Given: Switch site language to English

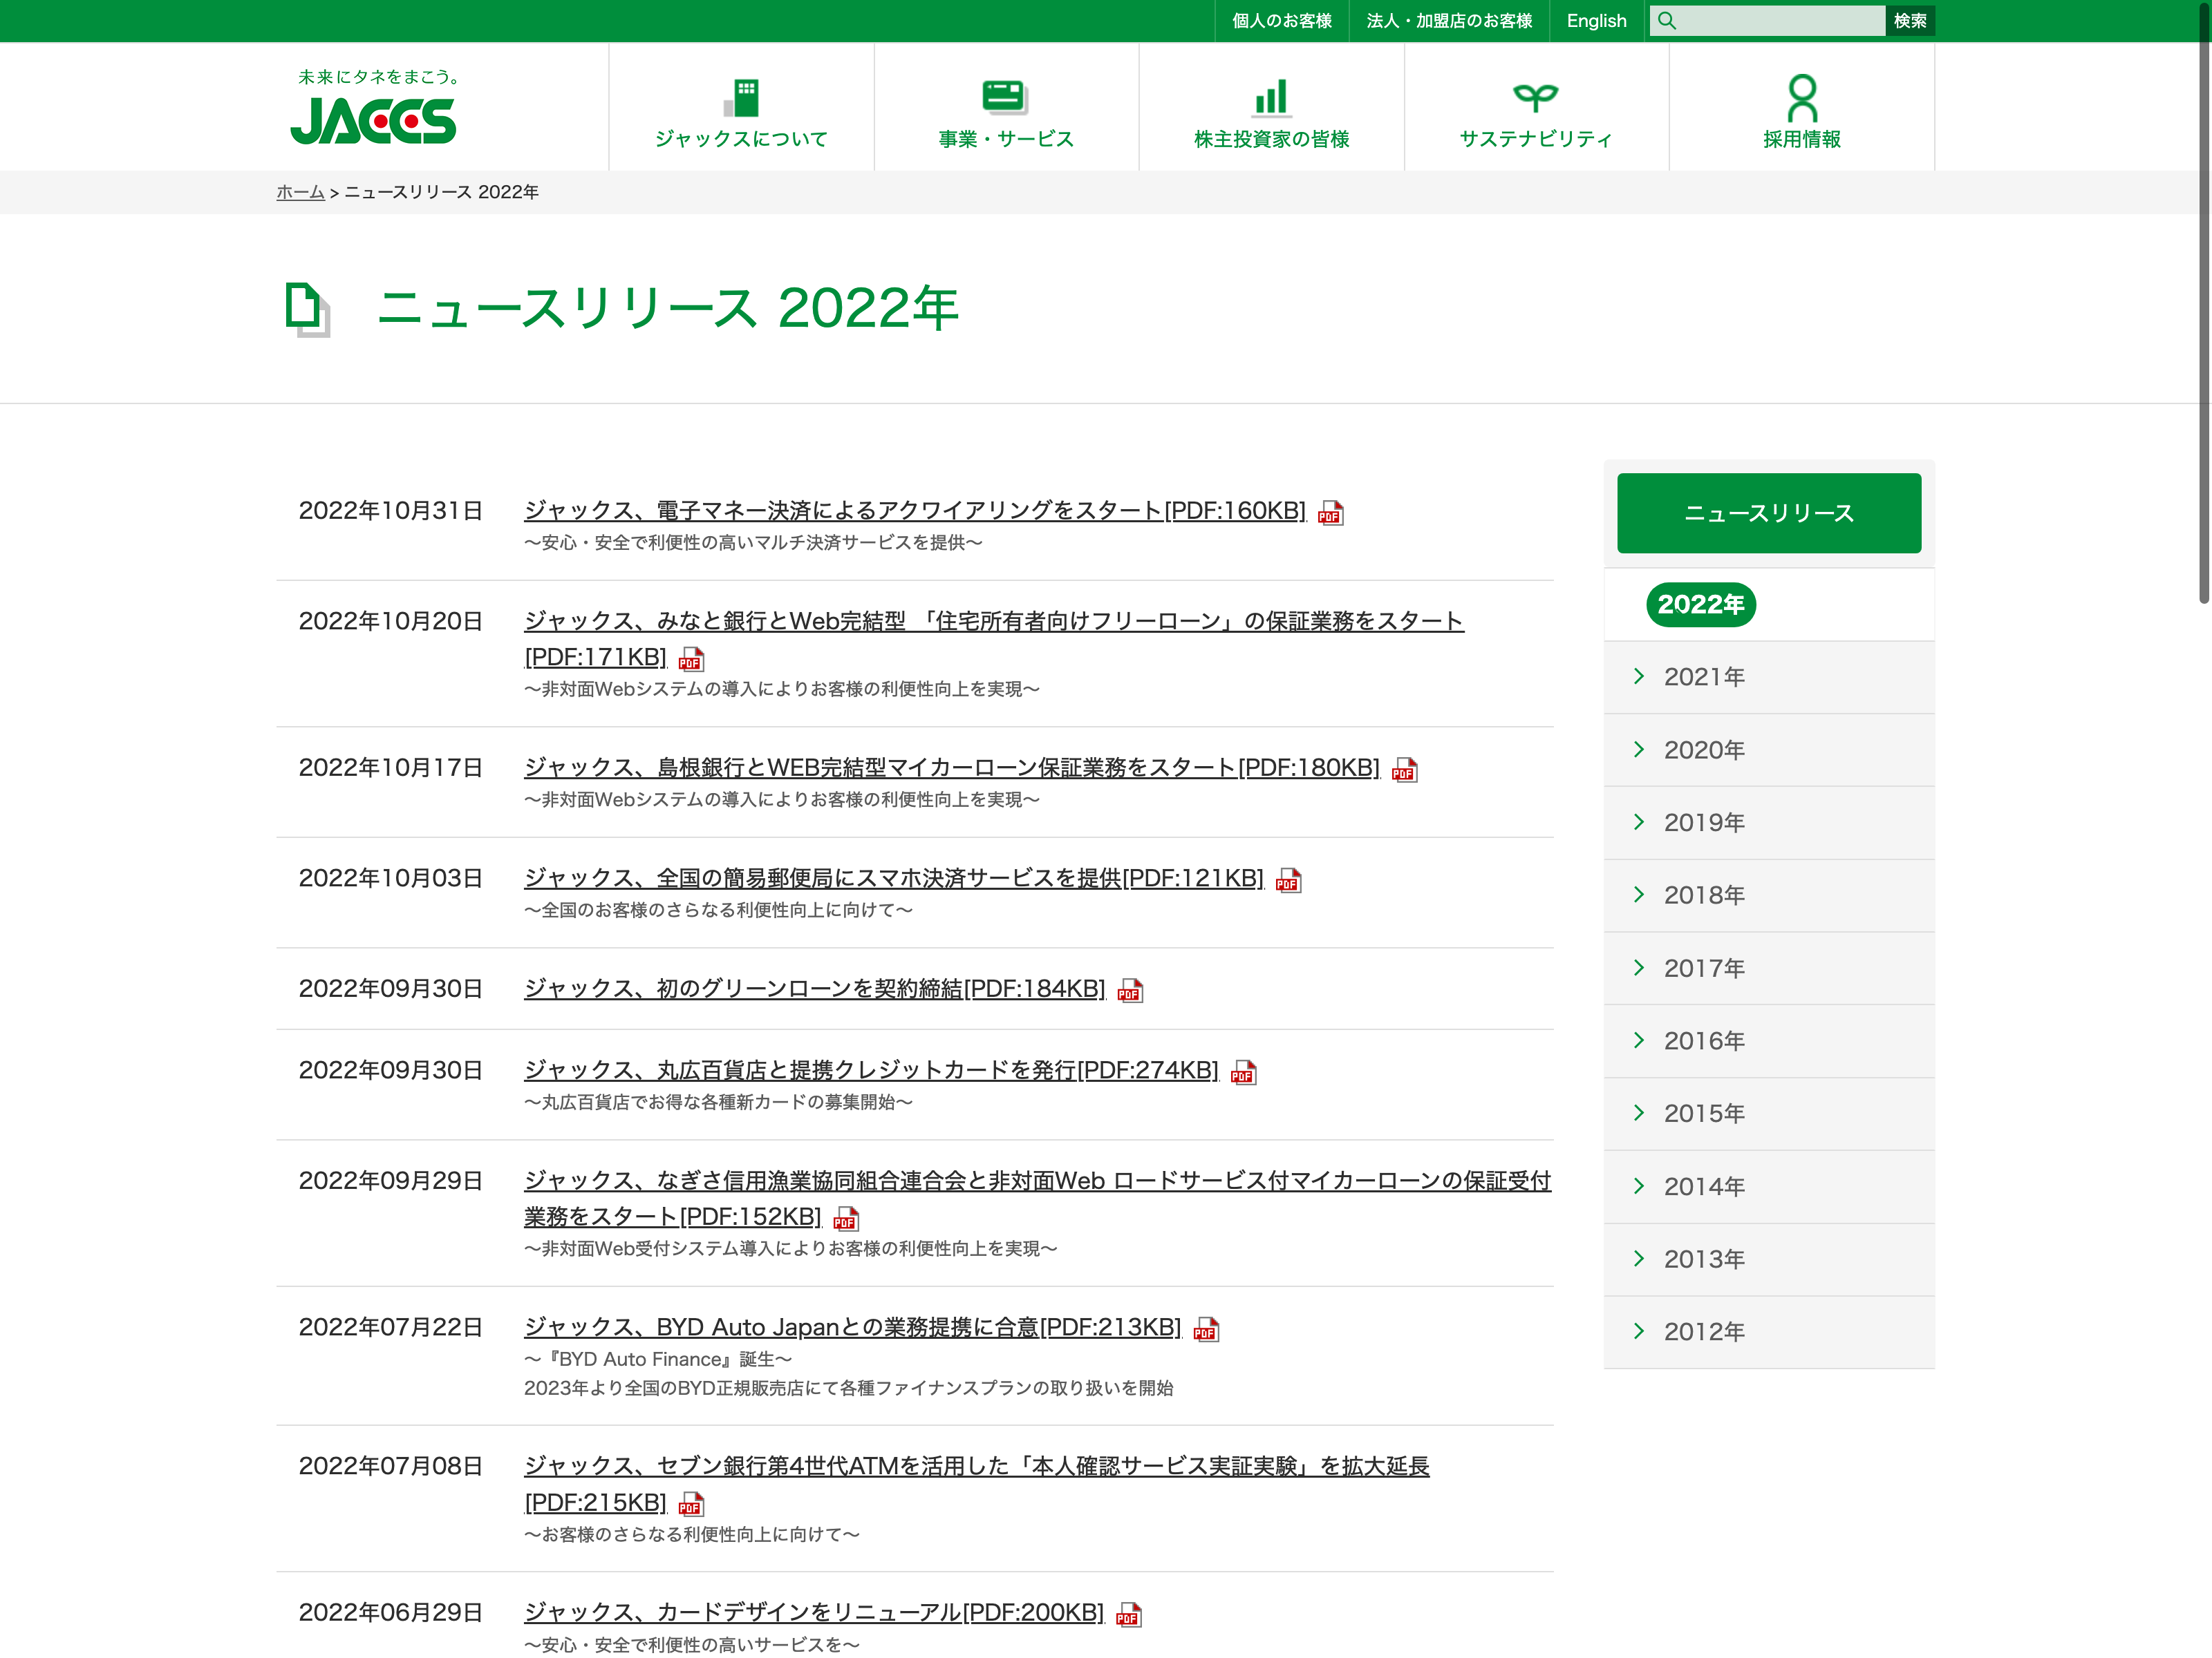Looking at the screenshot, I should point(1596,21).
